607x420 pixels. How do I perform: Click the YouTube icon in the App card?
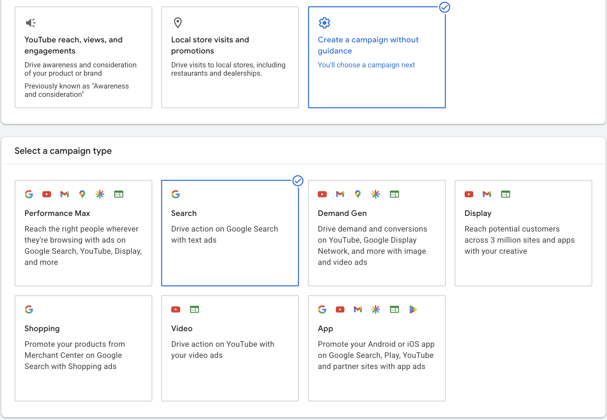[x=340, y=309]
